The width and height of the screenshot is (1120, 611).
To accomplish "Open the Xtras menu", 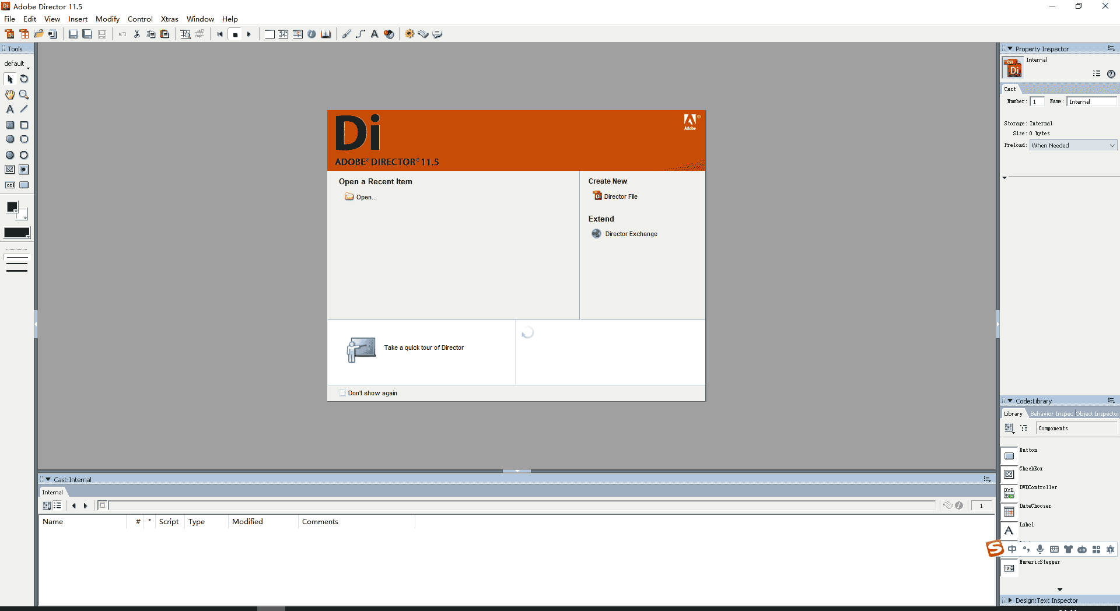I will click(170, 19).
